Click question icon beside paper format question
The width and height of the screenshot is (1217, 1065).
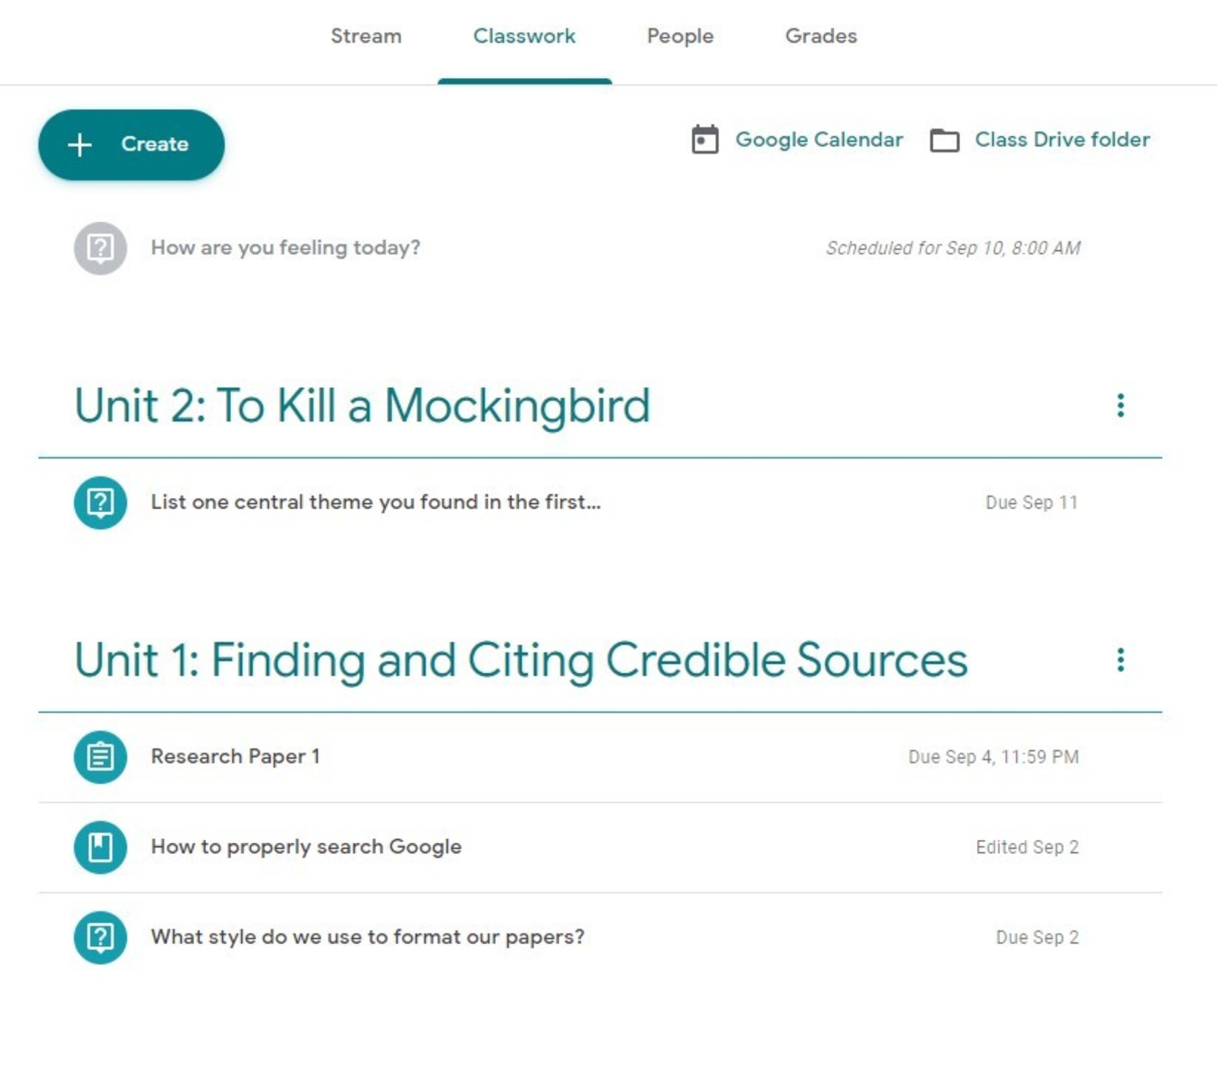[100, 938]
